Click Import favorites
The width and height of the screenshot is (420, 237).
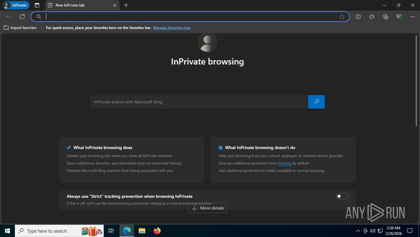(x=20, y=28)
